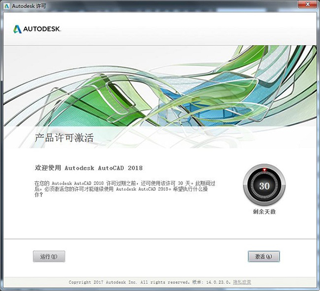Viewport: 320px width, 291px height.
Task: Open the 隐私政策 link in the footer
Action: coord(242,282)
